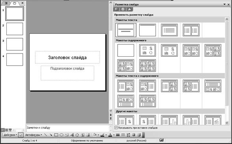
Task: Apply fill color with the paint bucket
Action: (95, 135)
